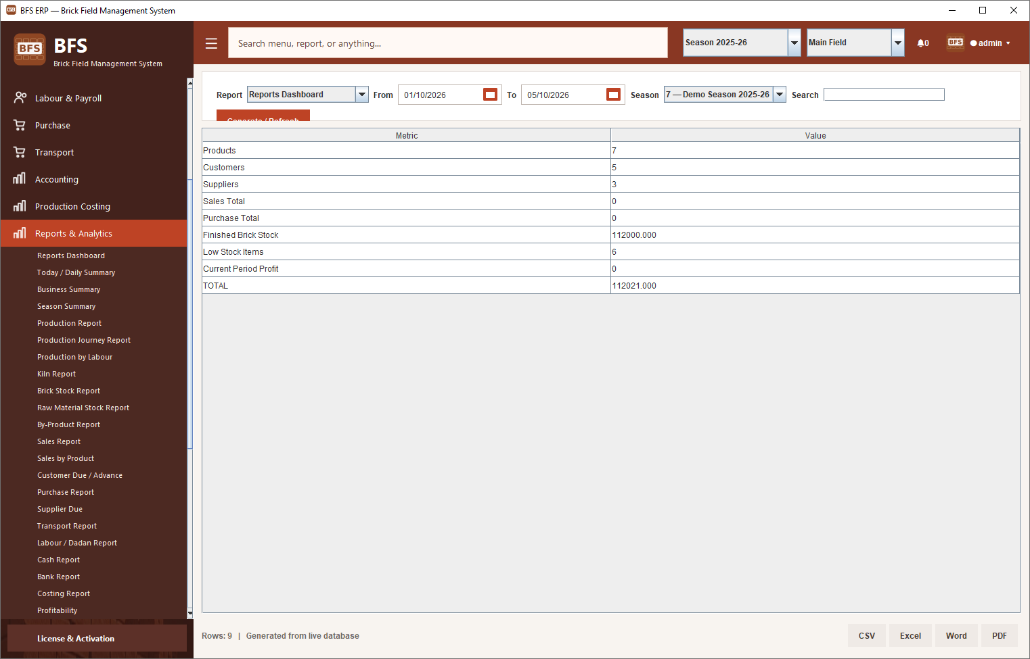Open Kiln Report
Image resolution: width=1030 pixels, height=659 pixels.
[56, 374]
